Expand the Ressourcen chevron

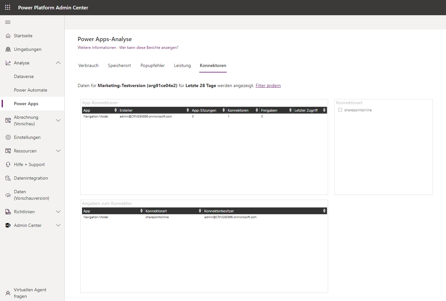point(58,151)
